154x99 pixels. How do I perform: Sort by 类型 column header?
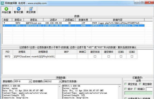click(7, 20)
